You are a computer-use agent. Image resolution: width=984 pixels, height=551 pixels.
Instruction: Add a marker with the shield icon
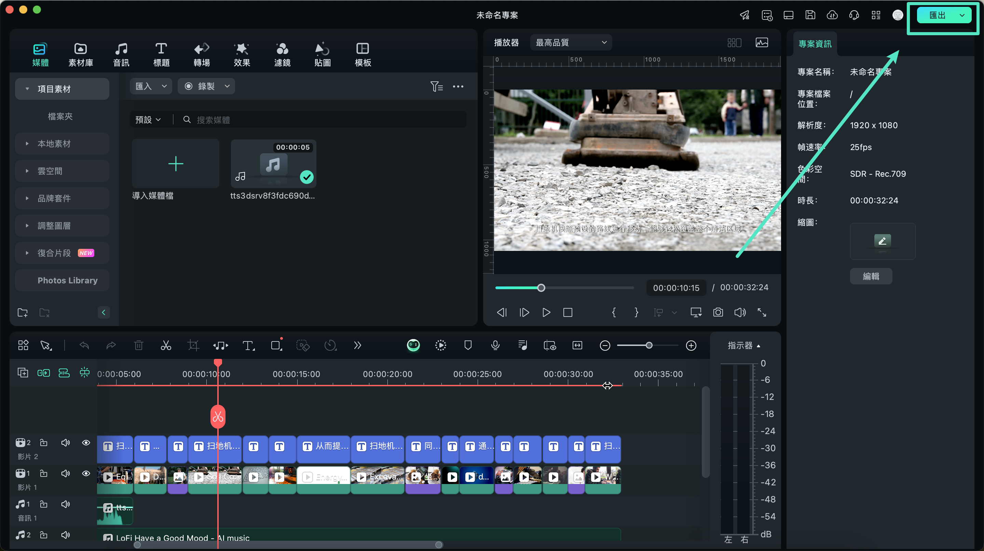(468, 346)
